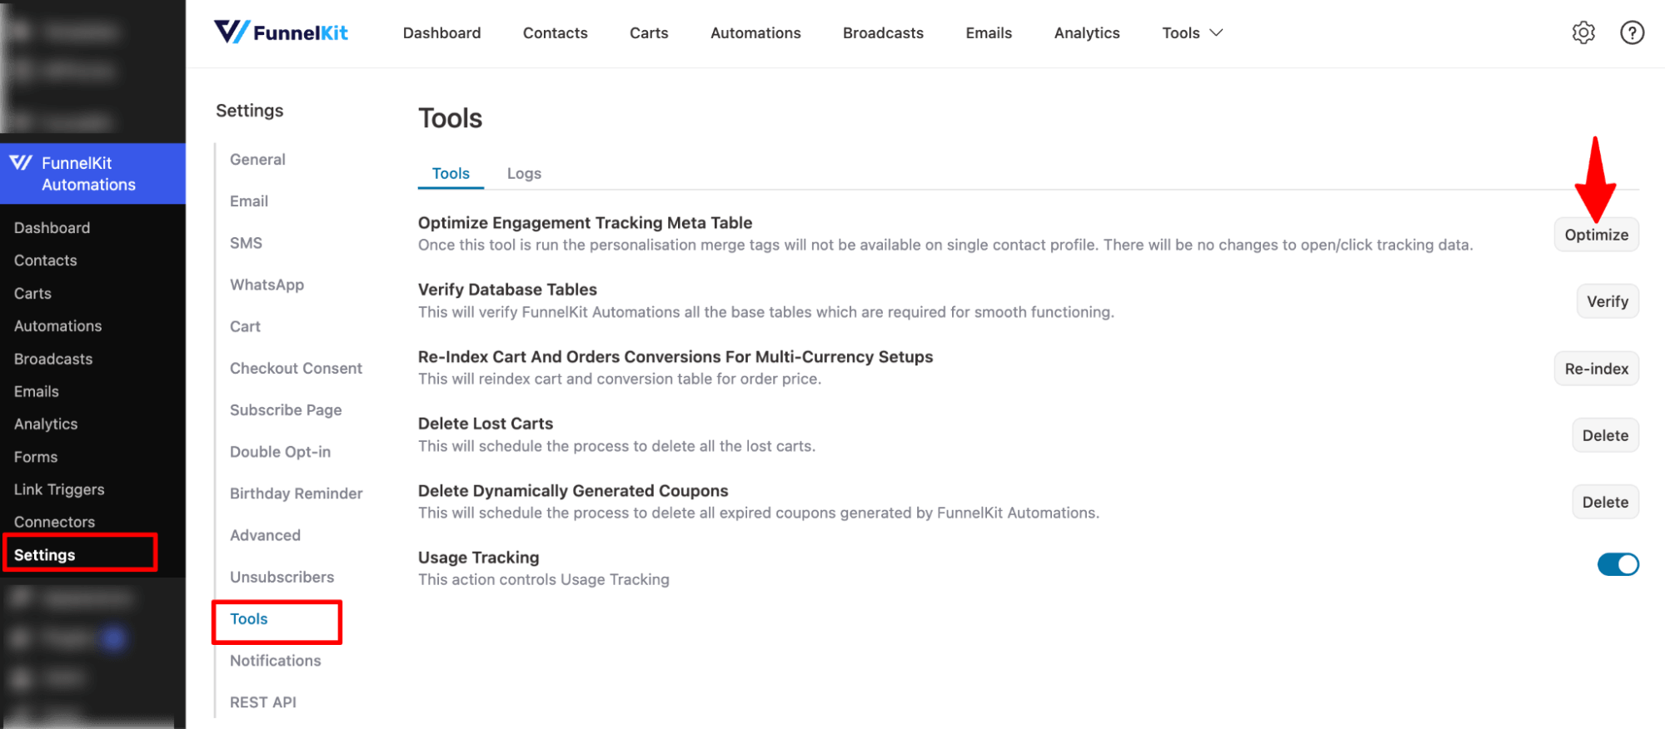
Task: Open Carts in top navigation
Action: [x=649, y=32]
